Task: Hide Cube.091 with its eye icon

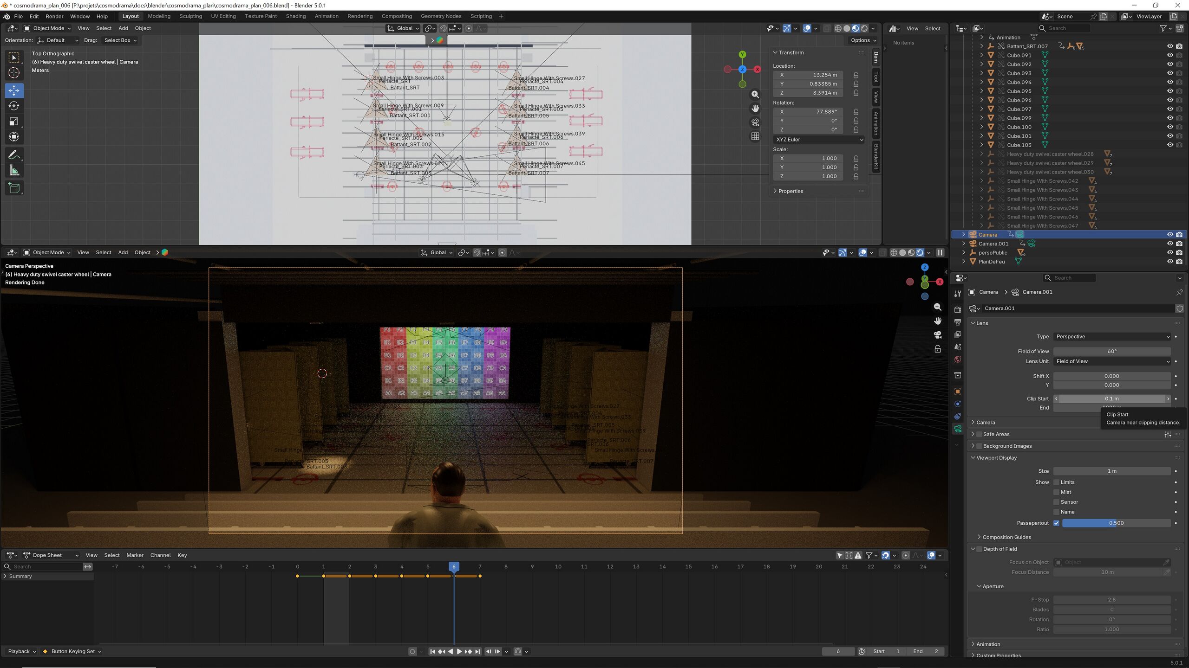Action: coord(1169,55)
